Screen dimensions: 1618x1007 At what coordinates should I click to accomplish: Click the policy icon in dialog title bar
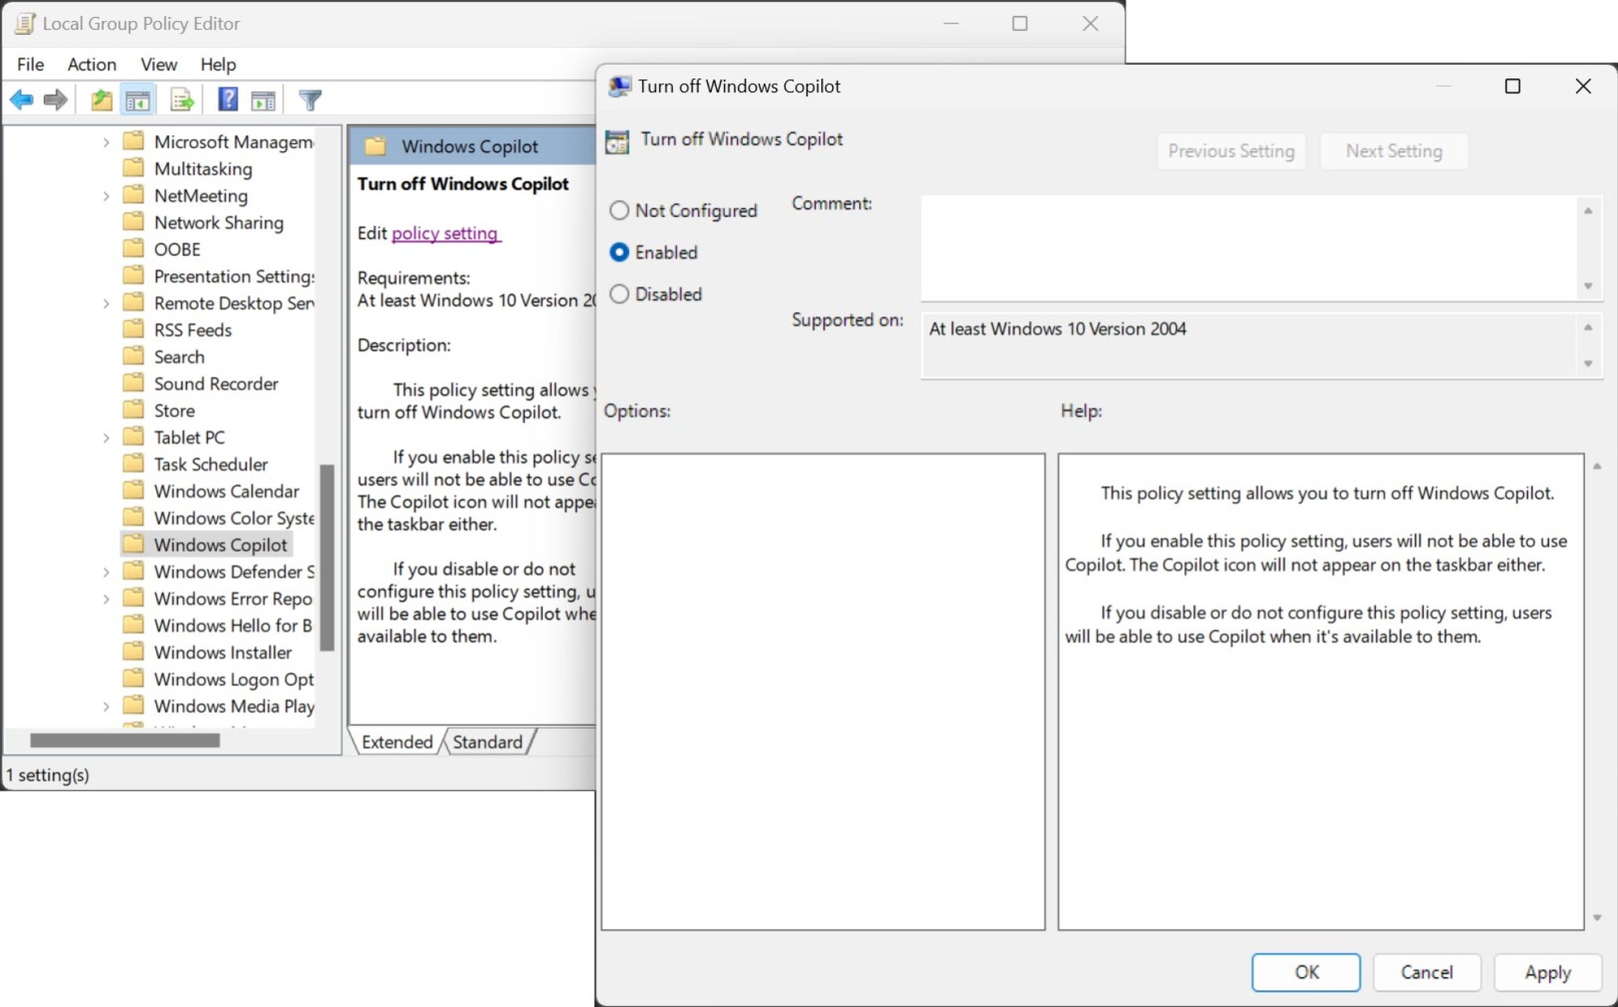[x=620, y=87]
